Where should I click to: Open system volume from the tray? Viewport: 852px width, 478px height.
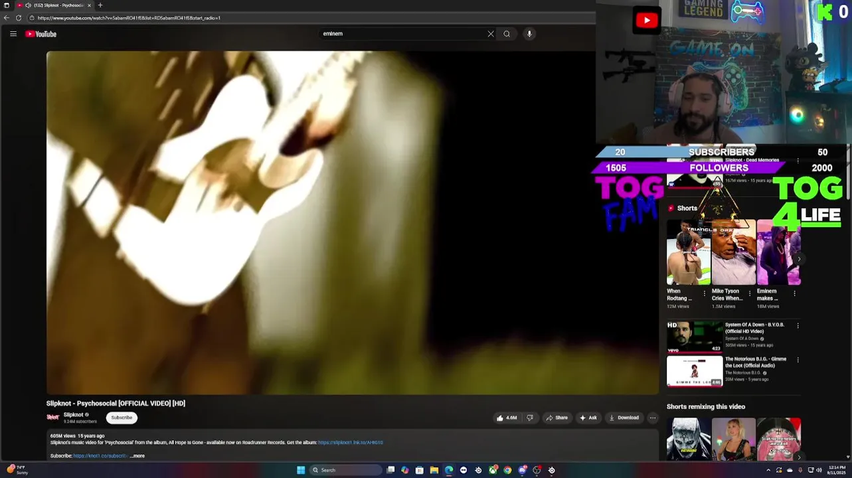[x=818, y=470]
